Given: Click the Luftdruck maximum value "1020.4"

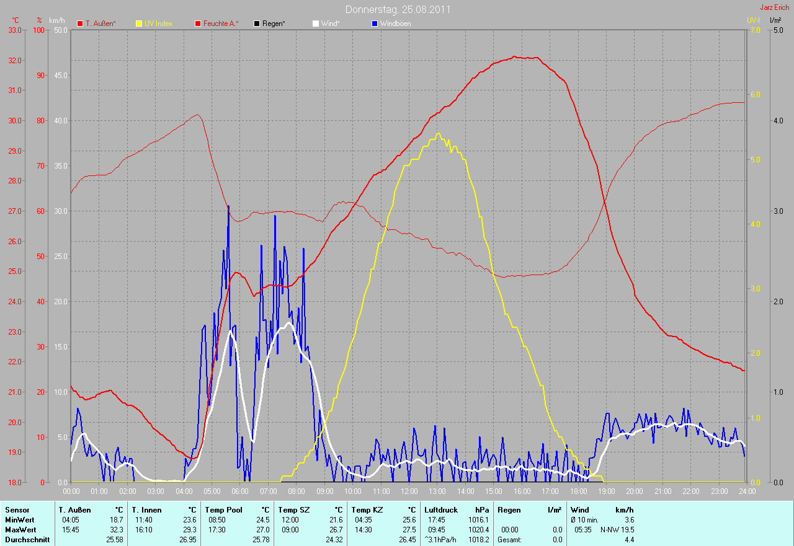Looking at the screenshot, I should 479,530.
